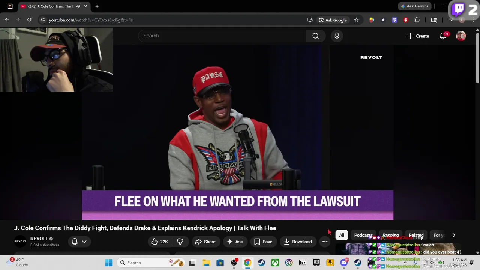Screen dimensions: 480x270
Task: Open the REVOLT channel name link
Action: [x=39, y=239]
